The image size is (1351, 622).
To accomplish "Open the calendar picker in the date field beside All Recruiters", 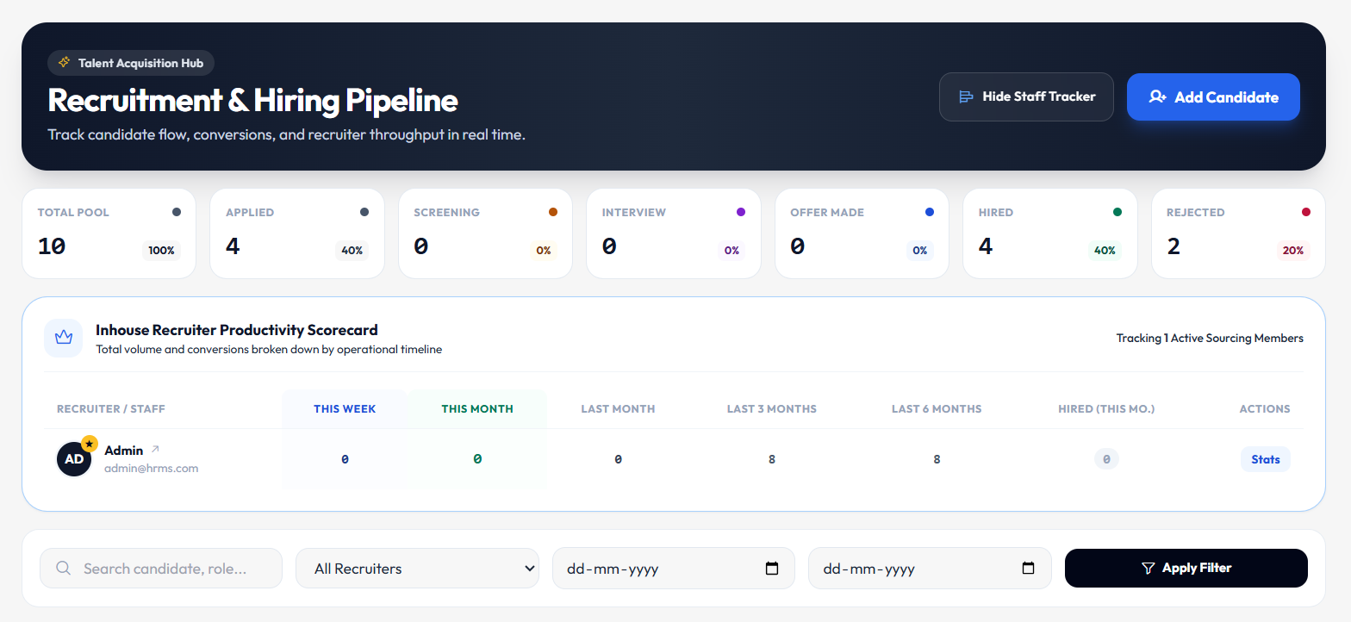I will click(772, 569).
